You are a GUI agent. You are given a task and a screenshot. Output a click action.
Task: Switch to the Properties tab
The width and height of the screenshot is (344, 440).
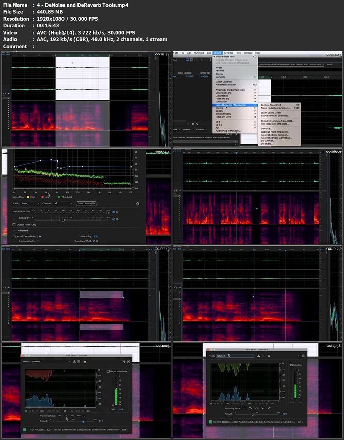click(200, 129)
